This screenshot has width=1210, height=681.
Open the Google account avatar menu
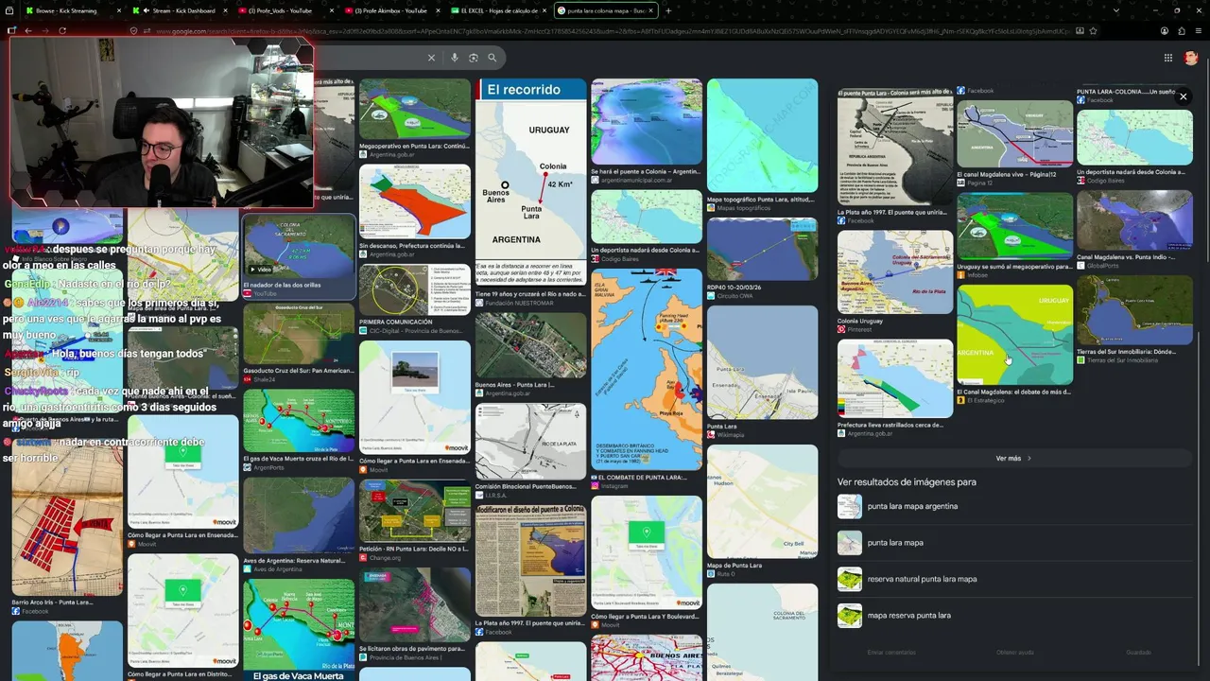click(x=1190, y=58)
